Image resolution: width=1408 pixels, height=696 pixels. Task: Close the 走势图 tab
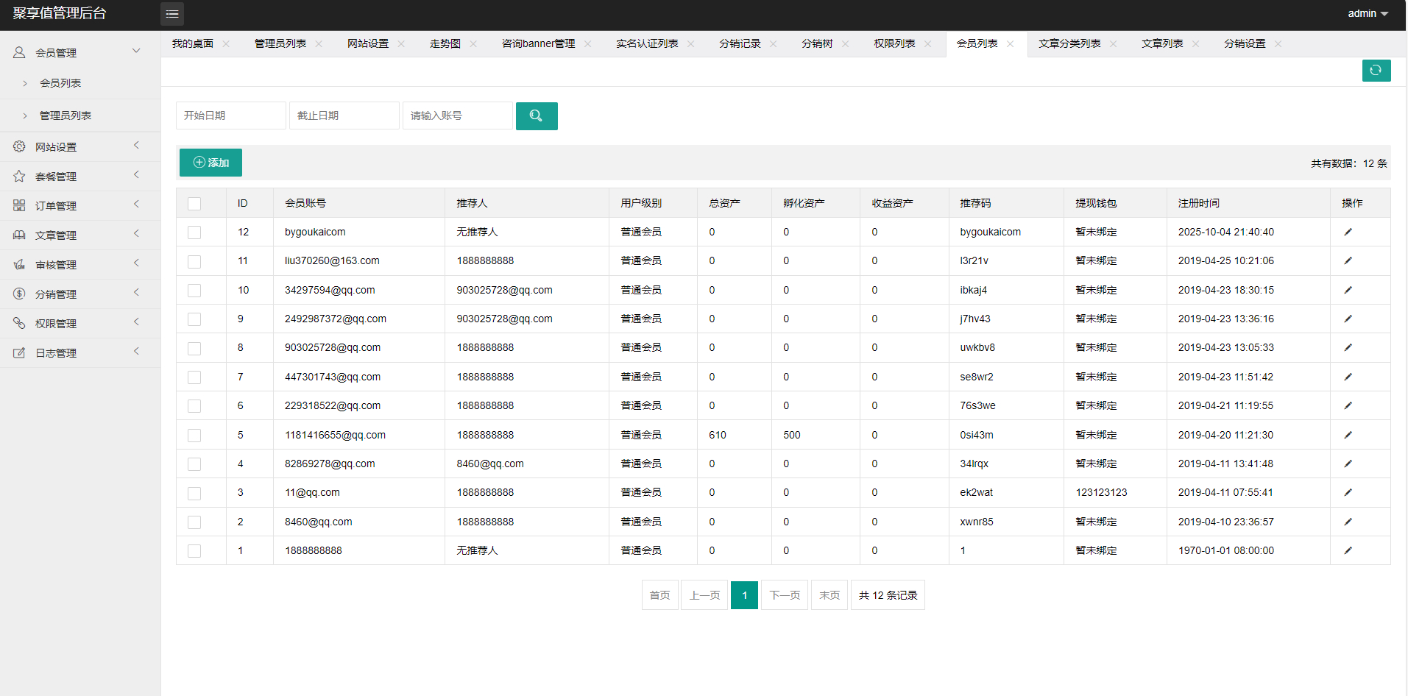point(473,44)
